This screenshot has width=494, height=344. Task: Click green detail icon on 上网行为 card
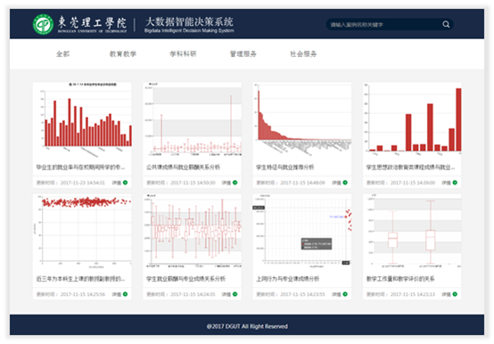345,294
